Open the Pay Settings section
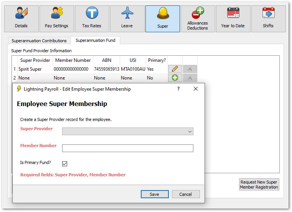 tap(57, 19)
